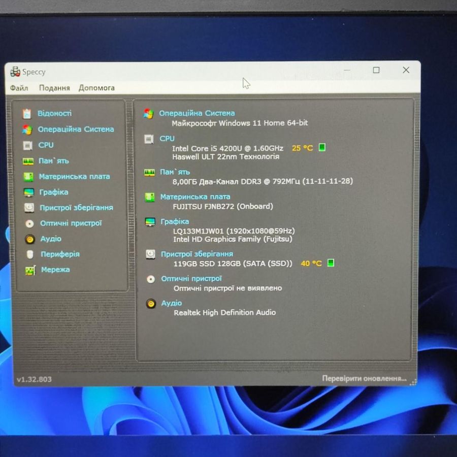Open the Допомога menu
The image size is (457, 457).
96,88
